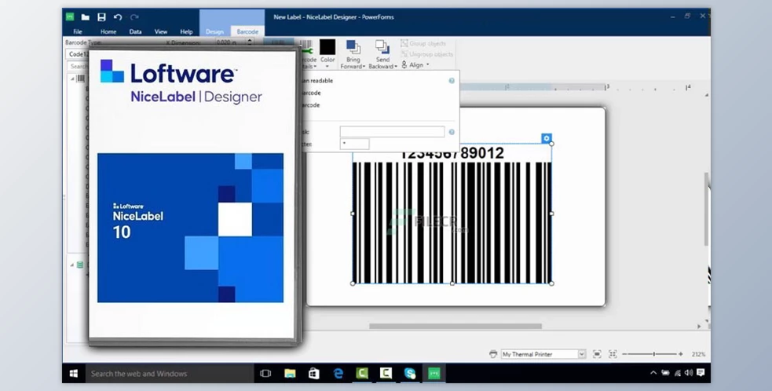Click the Bring Forward icon
The height and width of the screenshot is (391, 772).
point(353,48)
